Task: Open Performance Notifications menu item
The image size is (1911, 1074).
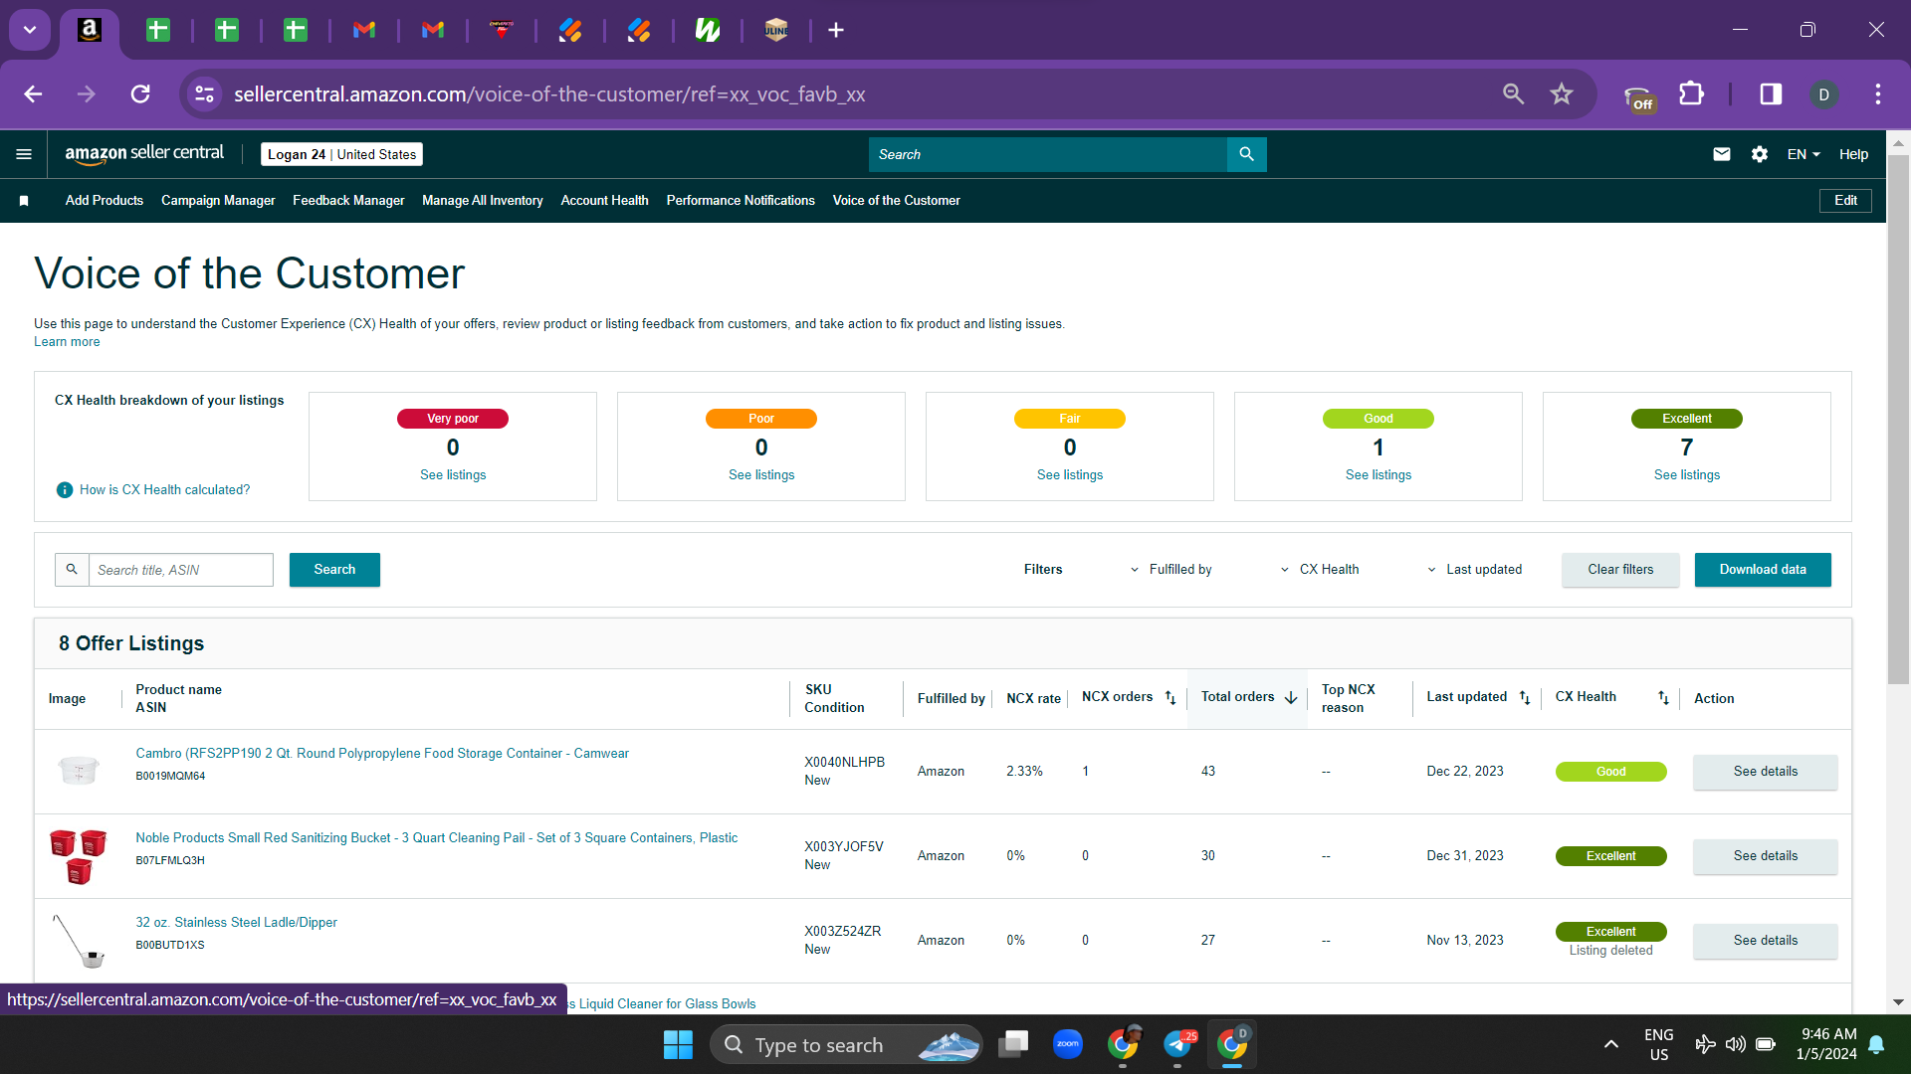Action: pyautogui.click(x=741, y=201)
